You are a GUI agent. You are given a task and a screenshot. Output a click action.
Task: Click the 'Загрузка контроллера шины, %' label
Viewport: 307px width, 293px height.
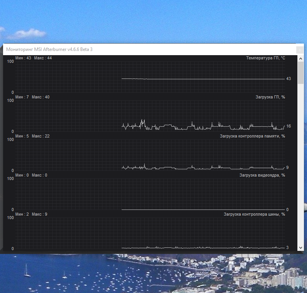pyautogui.click(x=254, y=214)
